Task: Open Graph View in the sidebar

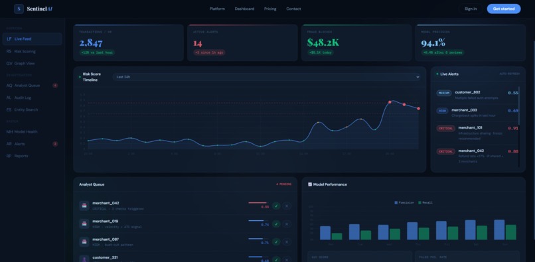Action: (x=32, y=64)
